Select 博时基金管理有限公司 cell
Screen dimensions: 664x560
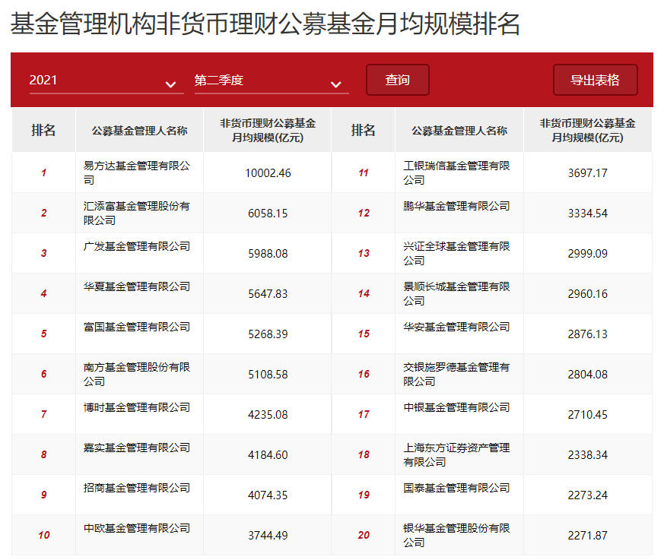click(139, 414)
